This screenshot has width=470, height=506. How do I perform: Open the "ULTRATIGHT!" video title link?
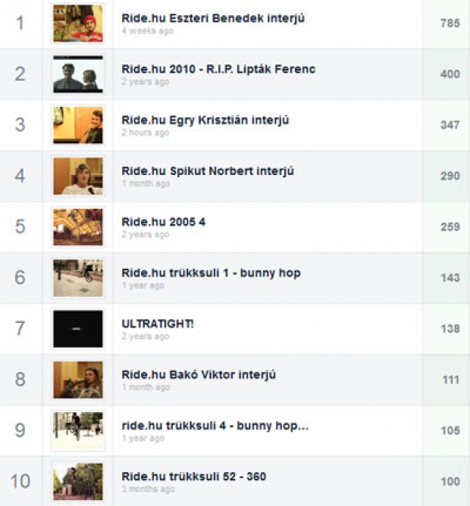tap(158, 323)
